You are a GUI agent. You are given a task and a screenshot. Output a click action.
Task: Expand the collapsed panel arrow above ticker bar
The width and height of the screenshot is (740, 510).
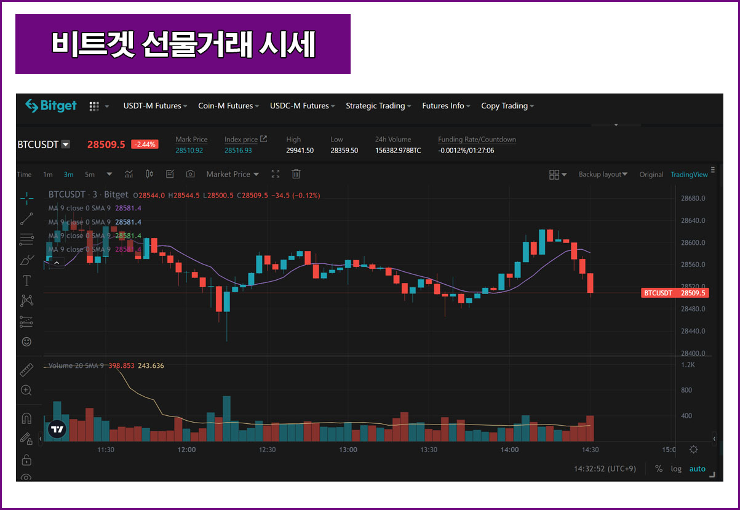click(616, 126)
